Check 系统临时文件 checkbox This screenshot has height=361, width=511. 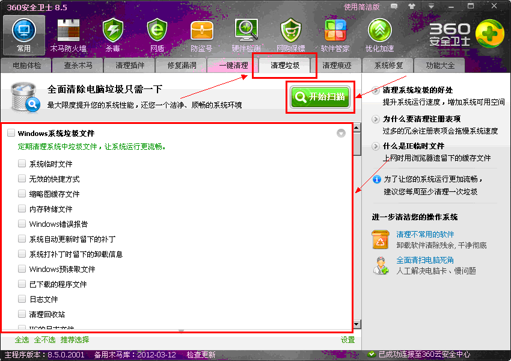(x=22, y=163)
